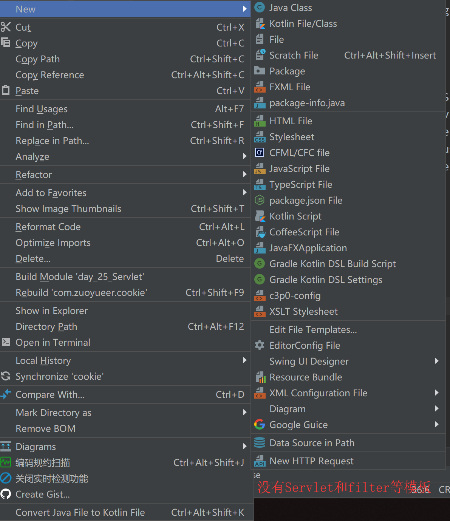Click the JavaFXApplication icon
The height and width of the screenshot is (521, 450).
[x=260, y=248]
